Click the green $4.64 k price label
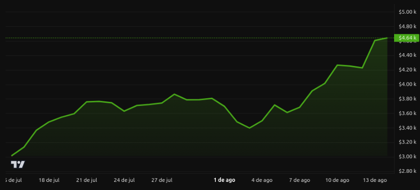This screenshot has height=190, width=420. tap(406, 38)
